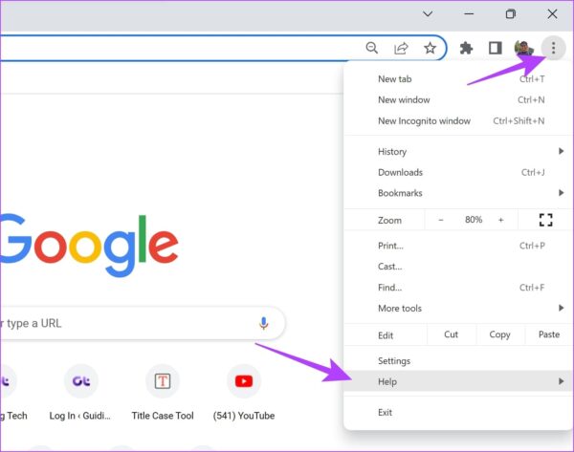
Task: Start voice search with microphone icon
Action: point(263,323)
